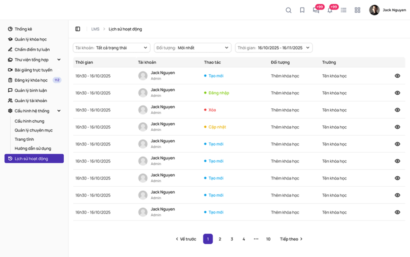Open the Đối tượng filter dropdown

tap(193, 48)
